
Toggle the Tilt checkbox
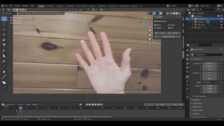pos(169,28)
